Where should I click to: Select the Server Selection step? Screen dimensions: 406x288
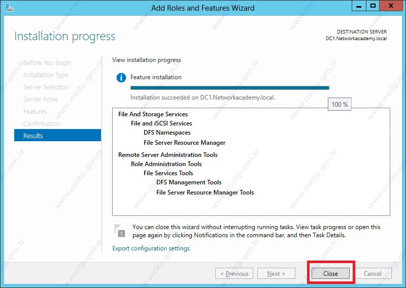tap(46, 87)
